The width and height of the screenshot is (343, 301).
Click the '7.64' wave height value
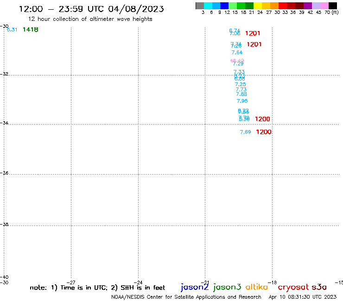237,52
